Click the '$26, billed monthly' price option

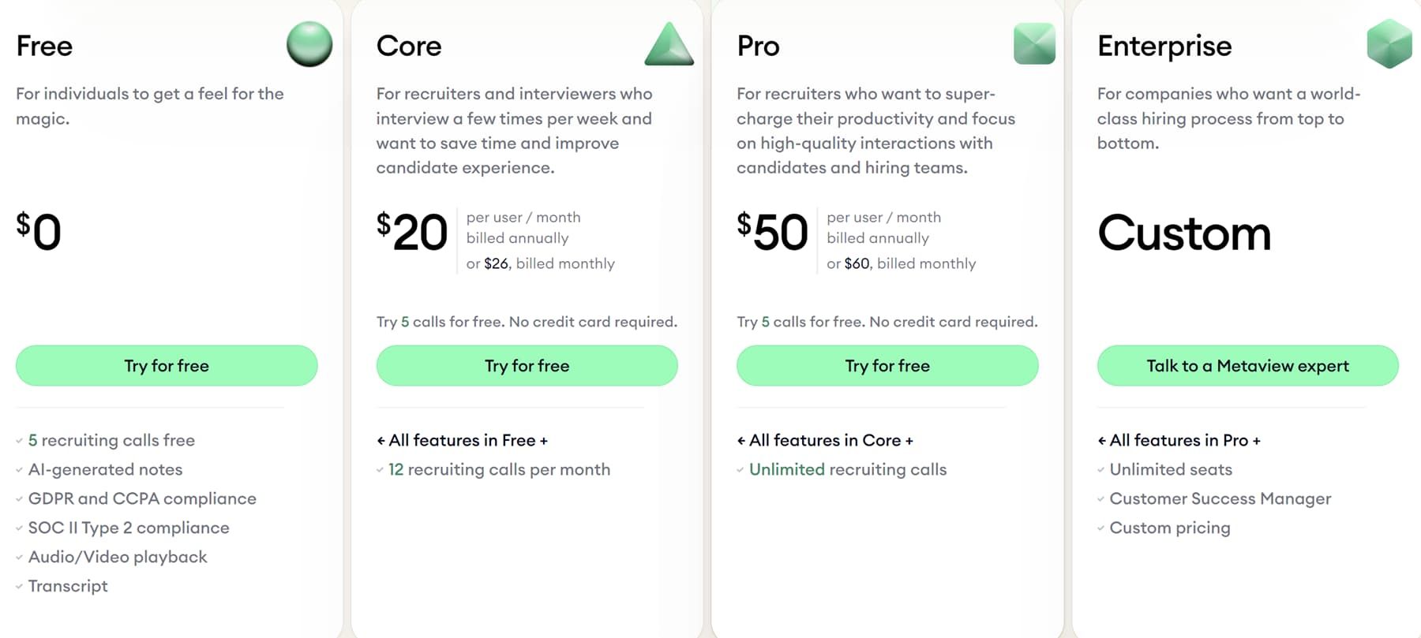click(549, 263)
